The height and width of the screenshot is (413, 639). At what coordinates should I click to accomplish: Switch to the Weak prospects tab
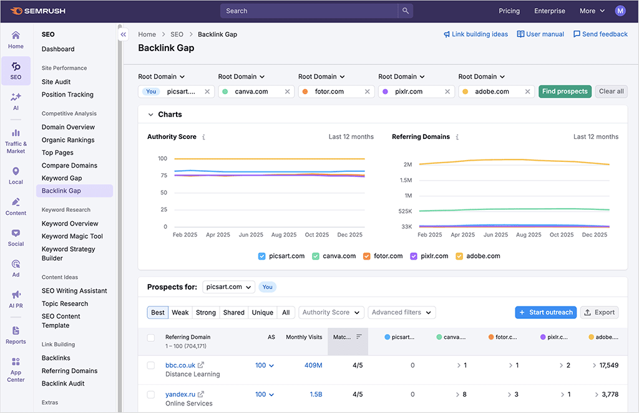pyautogui.click(x=180, y=312)
